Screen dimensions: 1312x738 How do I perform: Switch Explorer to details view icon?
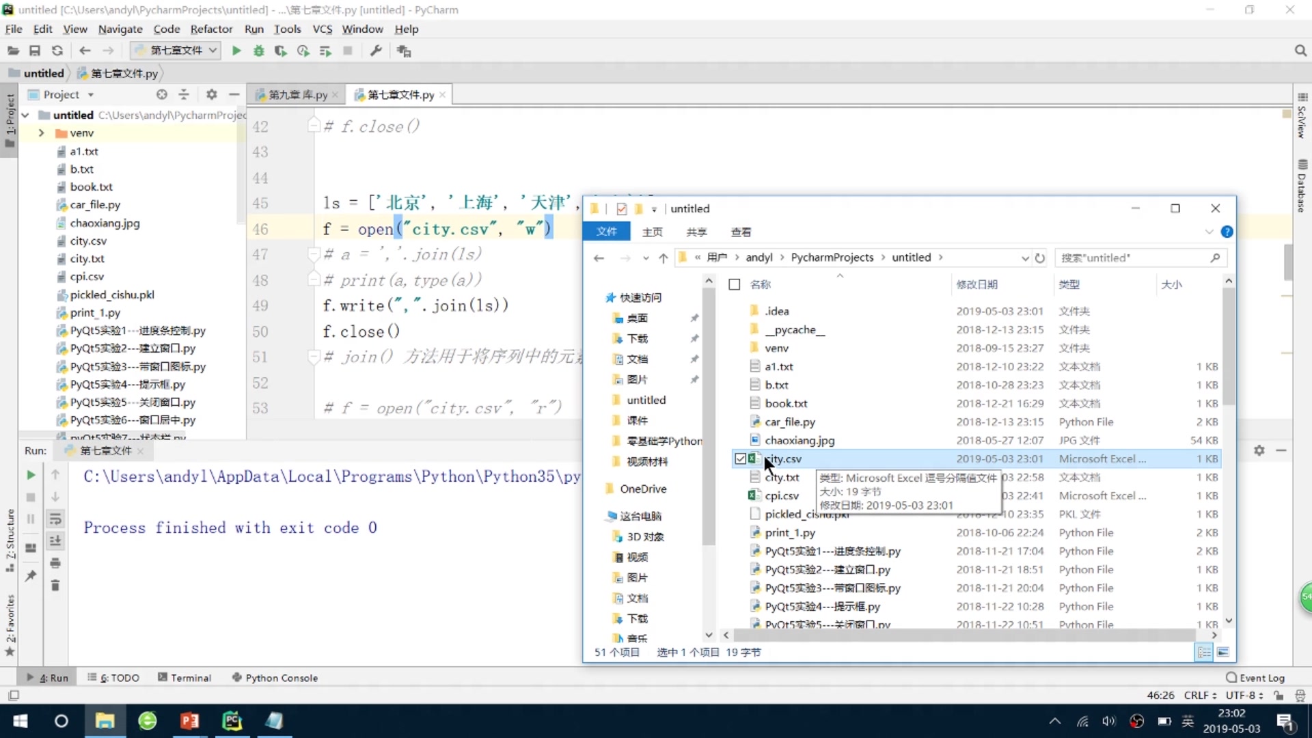(1204, 653)
